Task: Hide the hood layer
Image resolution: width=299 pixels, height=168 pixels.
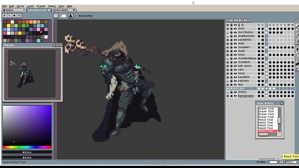Action: [x=228, y=55]
